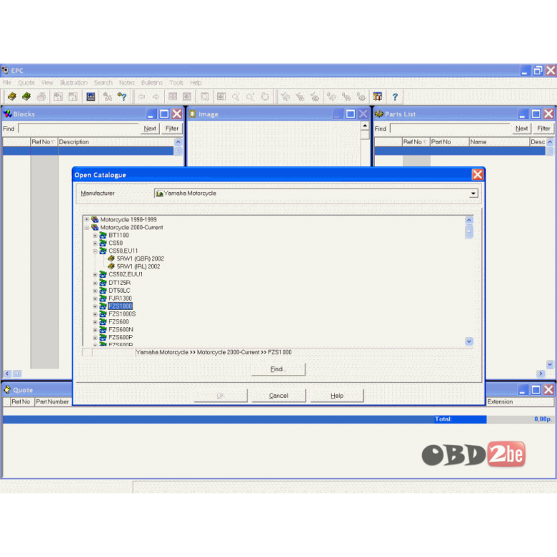Image resolution: width=557 pixels, height=557 pixels.
Task: Close the Open Catalogue dialog
Action: click(478, 174)
